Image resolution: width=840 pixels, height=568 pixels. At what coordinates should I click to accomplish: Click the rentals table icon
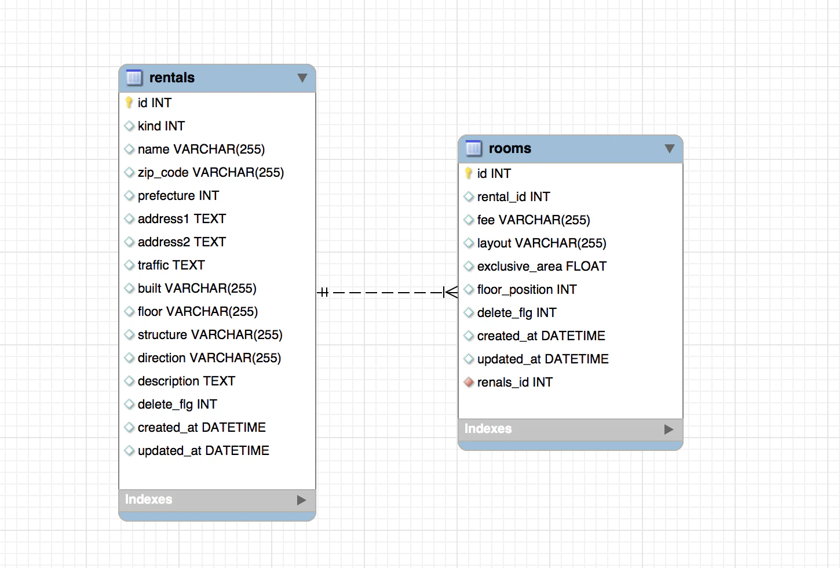[134, 78]
